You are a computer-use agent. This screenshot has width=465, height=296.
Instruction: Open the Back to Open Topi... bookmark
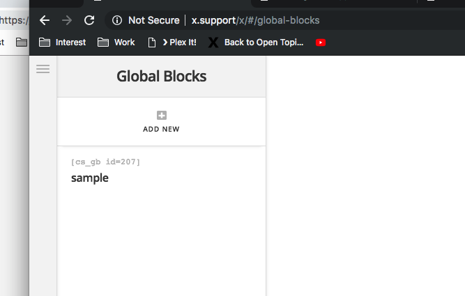[x=264, y=42]
